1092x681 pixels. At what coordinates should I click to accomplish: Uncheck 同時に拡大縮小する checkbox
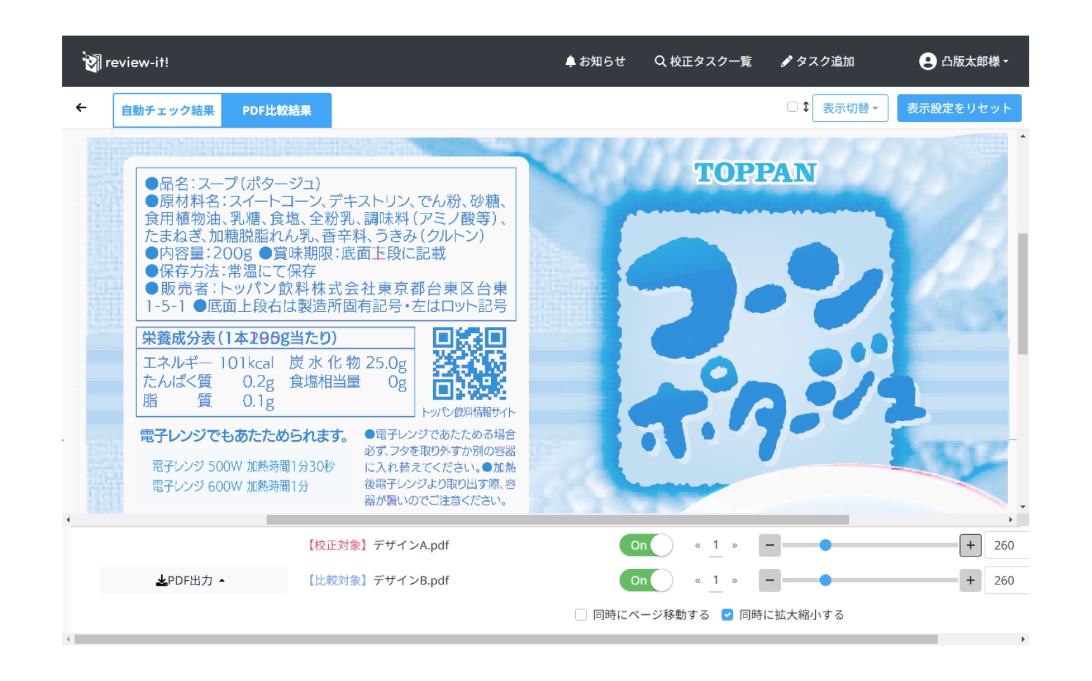tap(728, 614)
